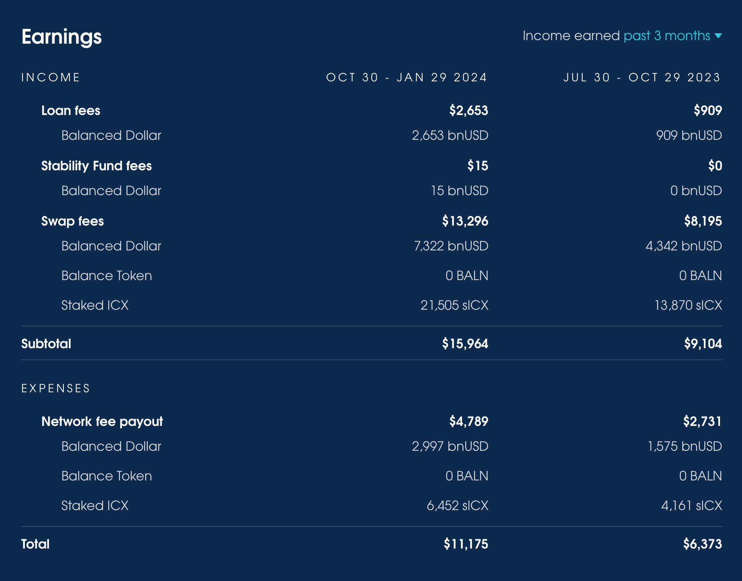The height and width of the screenshot is (581, 742).
Task: Click the Earnings heading
Action: [x=62, y=37]
